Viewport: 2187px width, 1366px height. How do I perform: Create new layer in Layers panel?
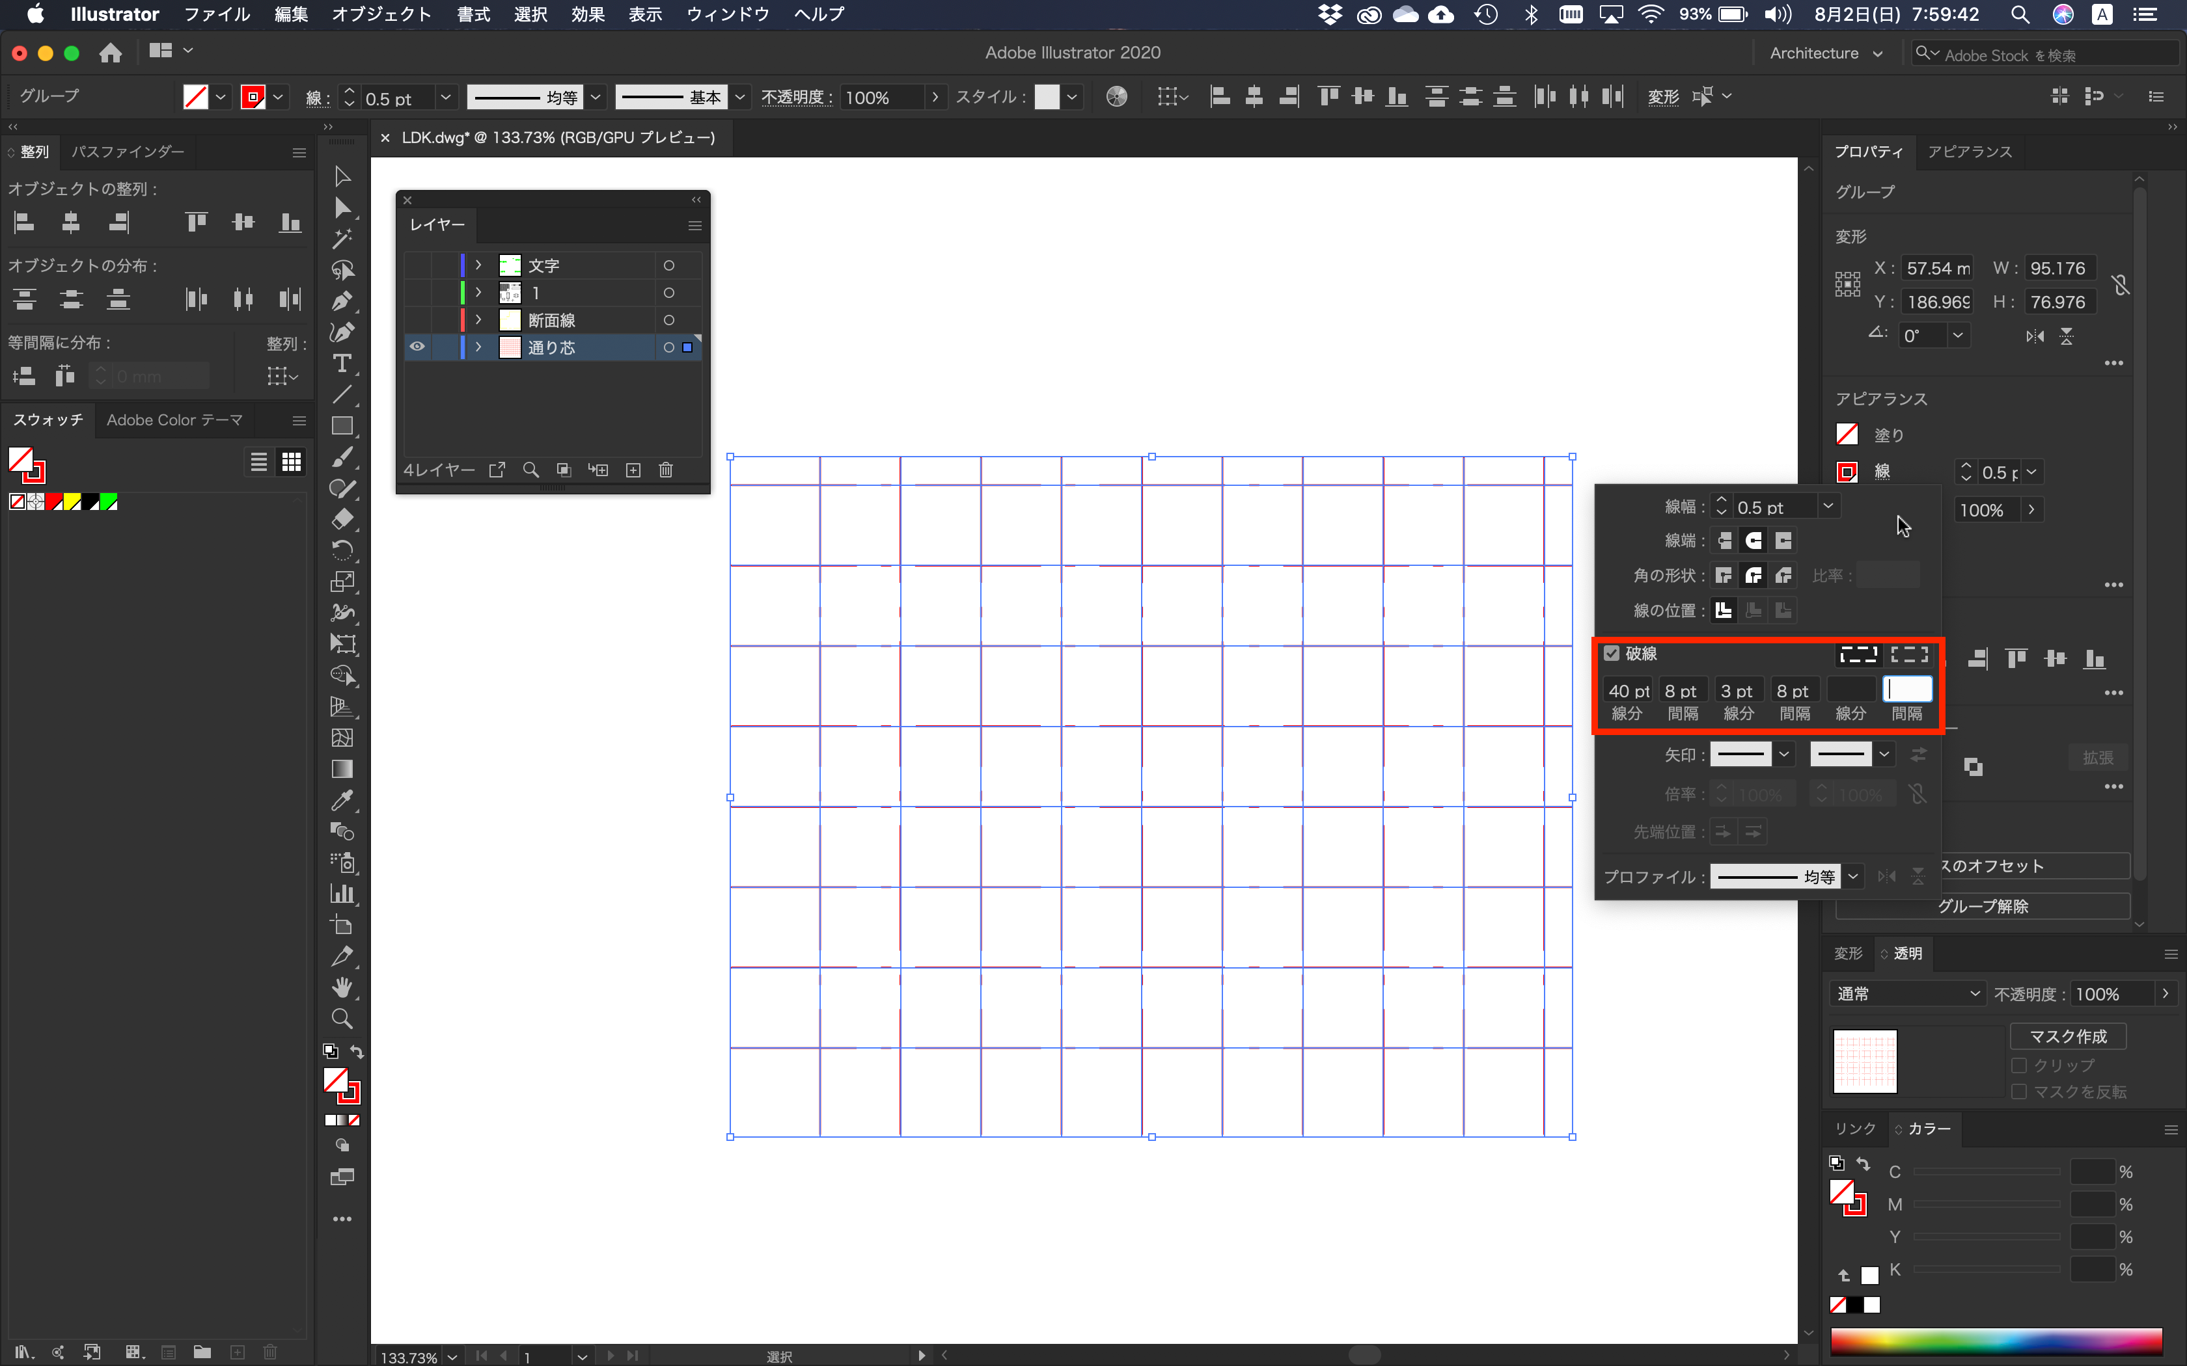[x=633, y=470]
